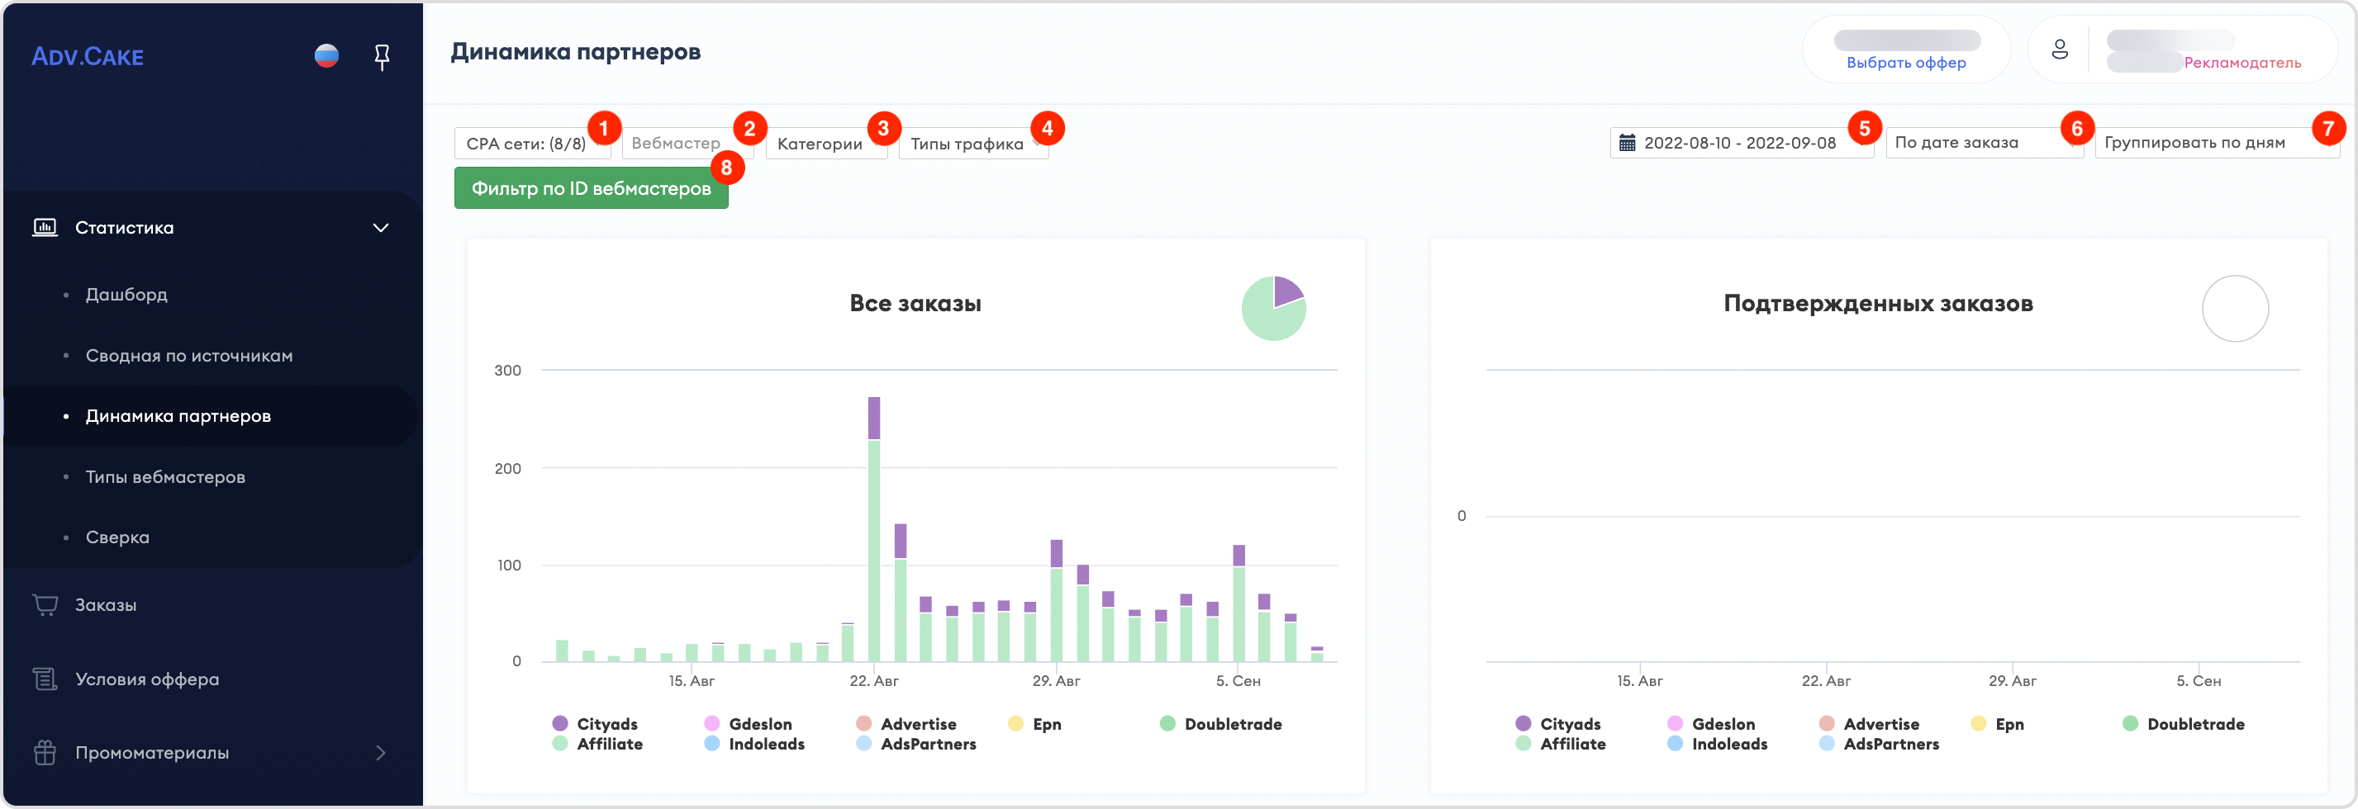
Task: Click the empty pie chart in Подтвержденных заказов
Action: coord(2234,308)
